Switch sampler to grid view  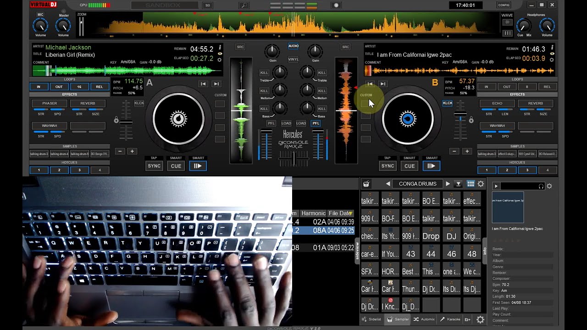[471, 184]
